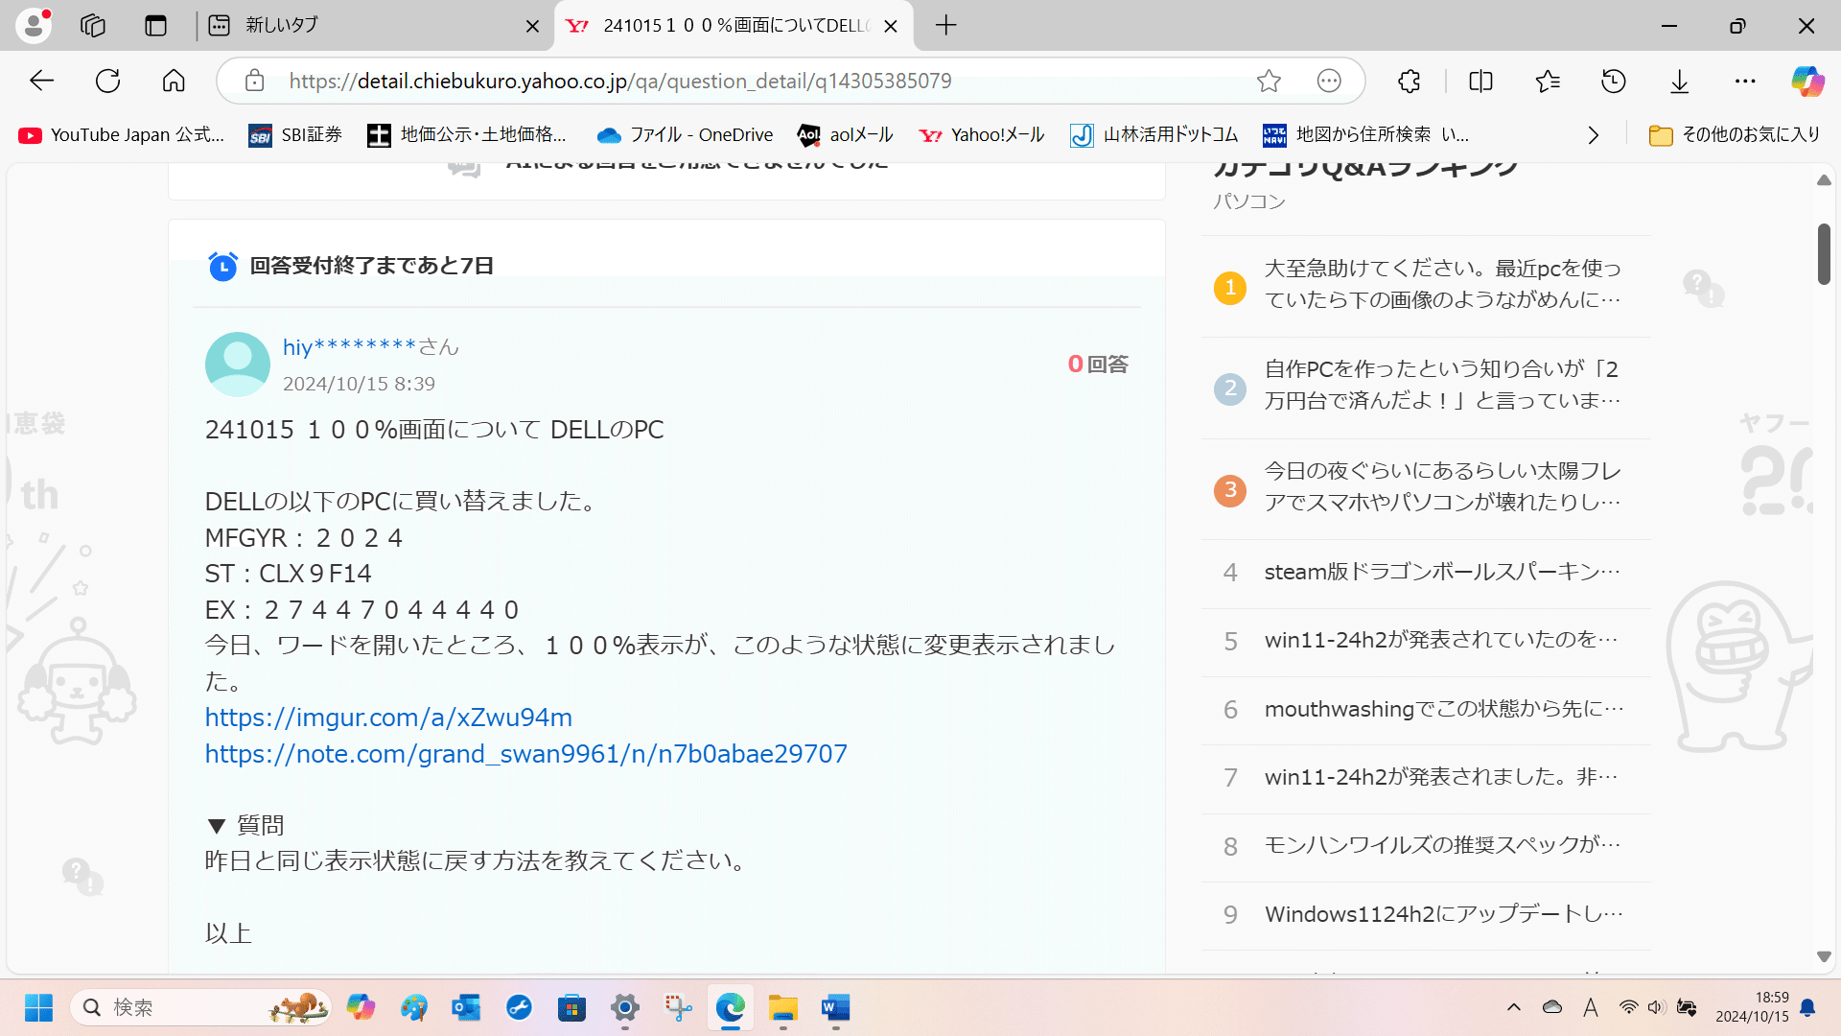Open the note.com article link
This screenshot has height=1036, width=1841.
(x=525, y=754)
